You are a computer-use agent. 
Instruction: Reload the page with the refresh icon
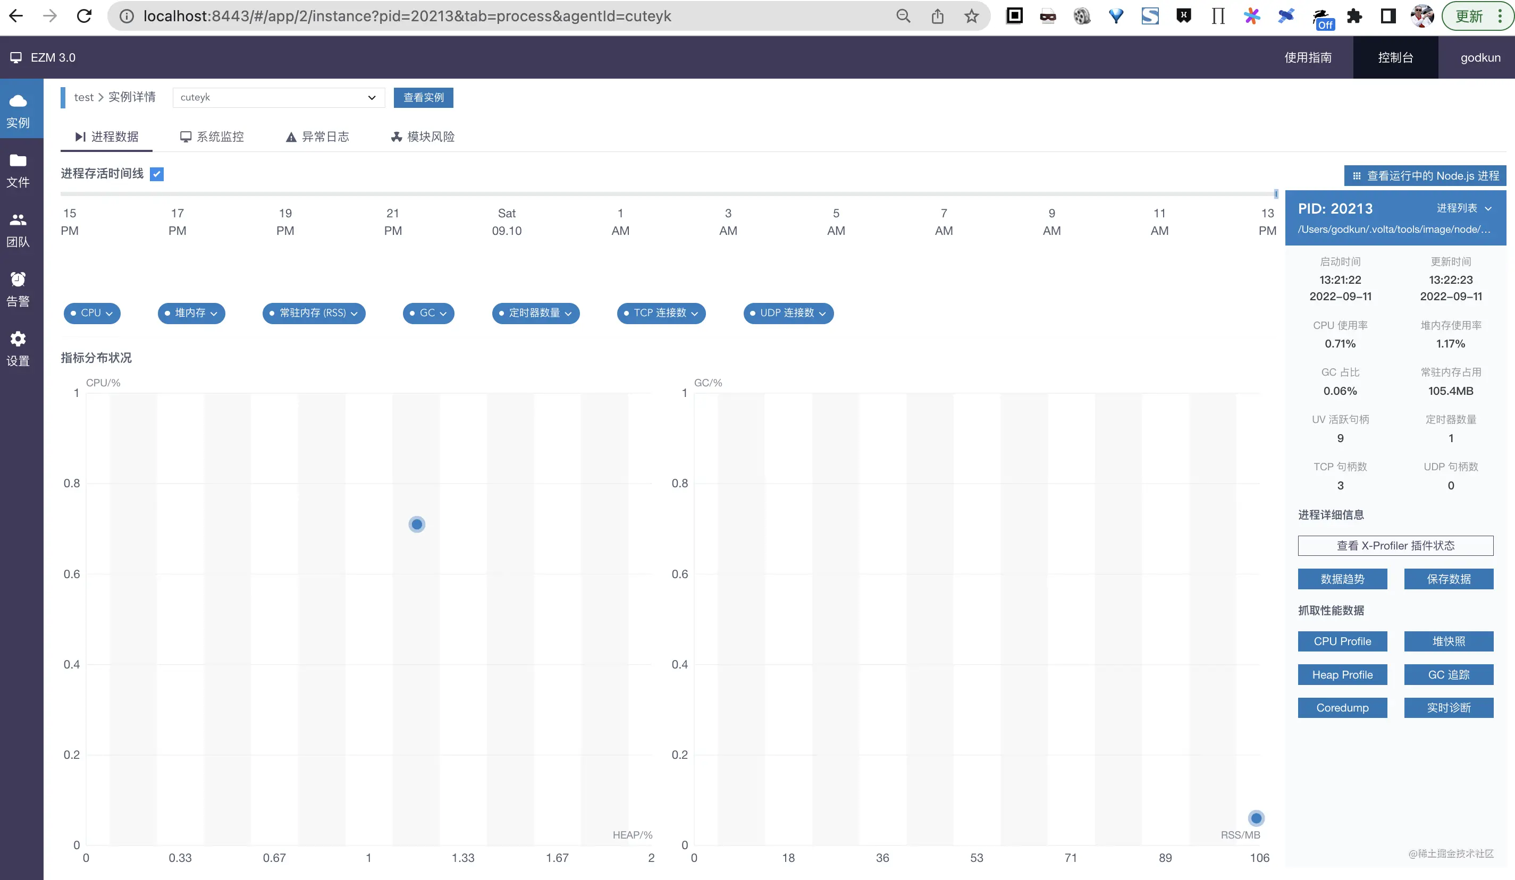coord(84,16)
